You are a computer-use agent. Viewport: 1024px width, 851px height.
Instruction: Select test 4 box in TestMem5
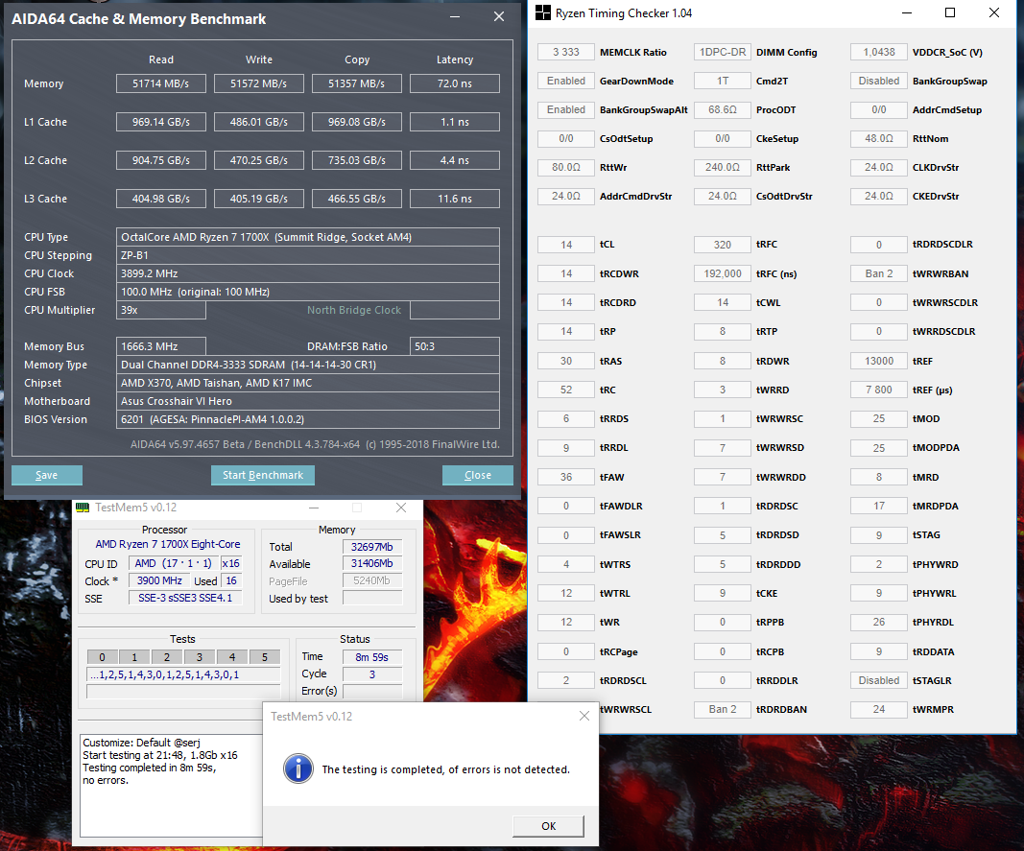coord(232,657)
